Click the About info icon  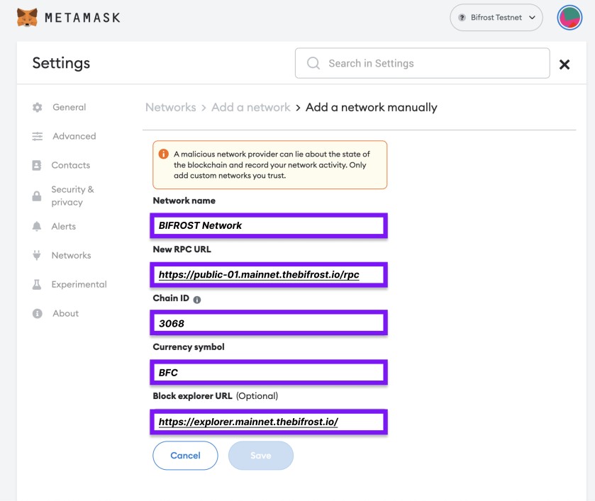coord(38,314)
